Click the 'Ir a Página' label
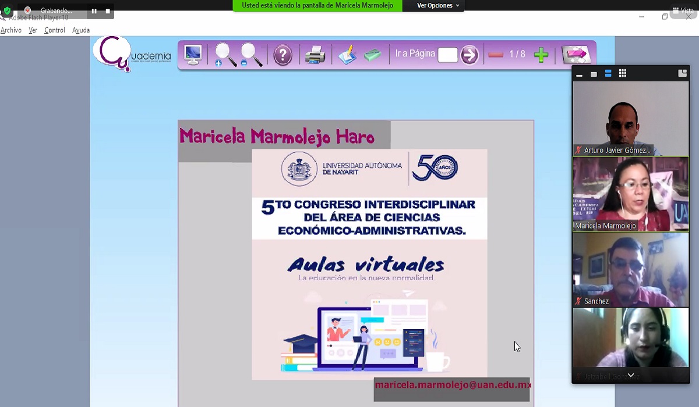The height and width of the screenshot is (407, 699). 415,53
